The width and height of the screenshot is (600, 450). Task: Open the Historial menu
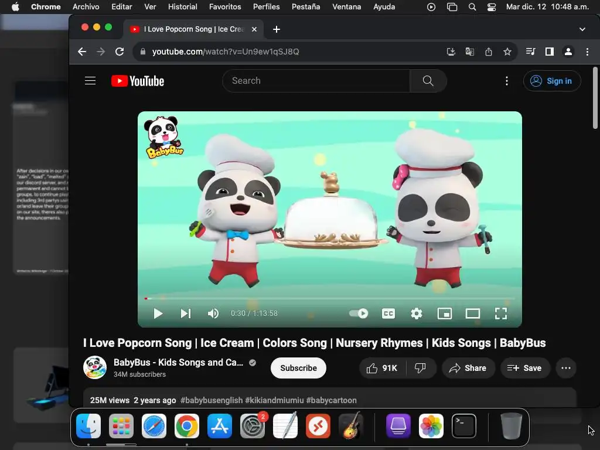click(183, 6)
